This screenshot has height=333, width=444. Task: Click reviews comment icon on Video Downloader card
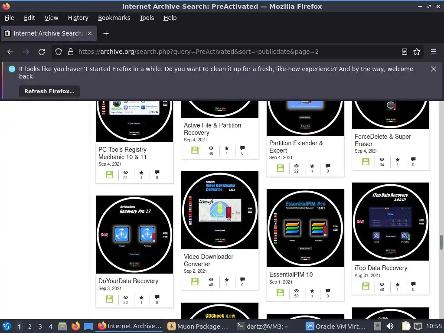click(x=242, y=280)
